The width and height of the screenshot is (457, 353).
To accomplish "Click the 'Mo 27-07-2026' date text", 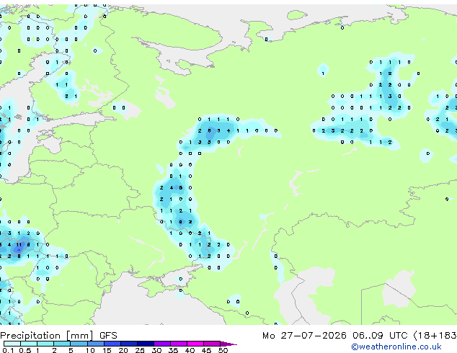I will coord(304,336).
